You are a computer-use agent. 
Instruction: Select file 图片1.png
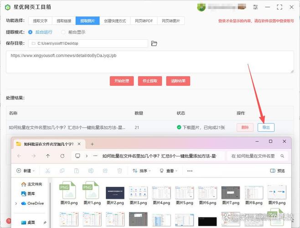pos(92,193)
